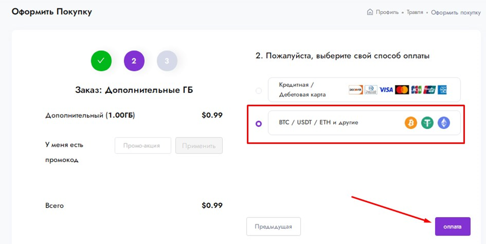
Task: Click the American Express logo
Action: coord(442,90)
